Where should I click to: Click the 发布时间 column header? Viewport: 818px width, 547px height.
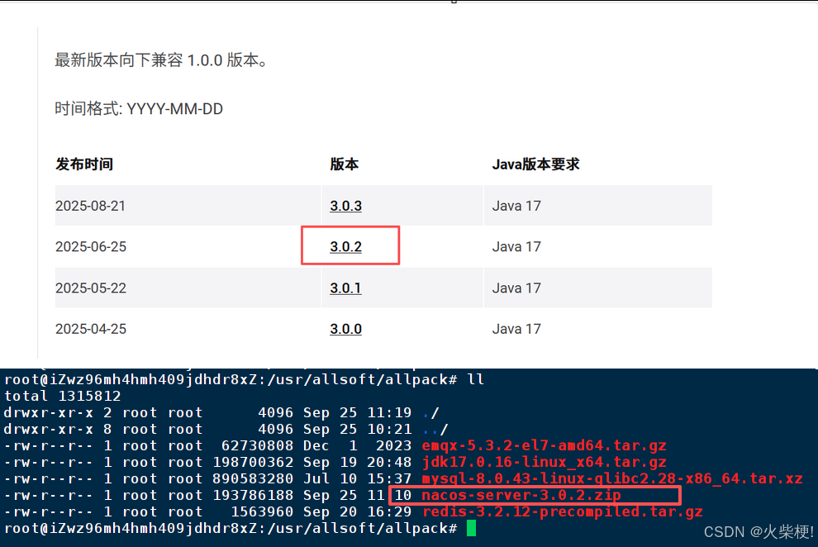(84, 164)
